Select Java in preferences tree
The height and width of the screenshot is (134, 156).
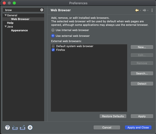point(10,27)
